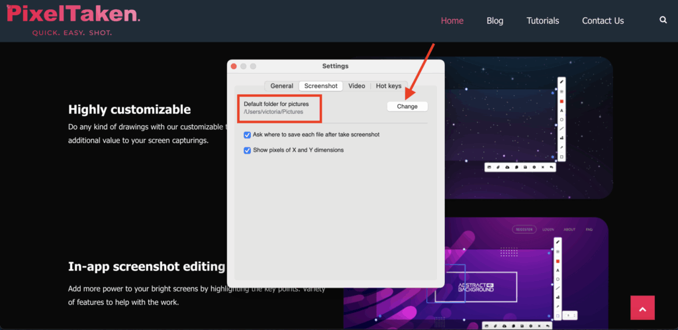Select the line tool in the purple abstract preview toolbar

[x=557, y=288]
